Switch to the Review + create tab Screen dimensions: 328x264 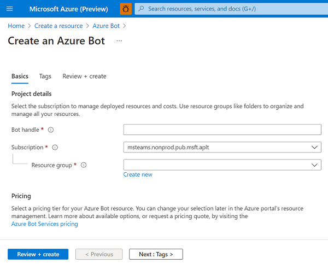click(84, 77)
